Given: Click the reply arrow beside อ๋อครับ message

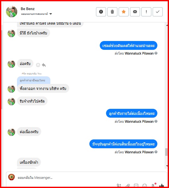Looking at the screenshot, I should pyautogui.click(x=44, y=65).
